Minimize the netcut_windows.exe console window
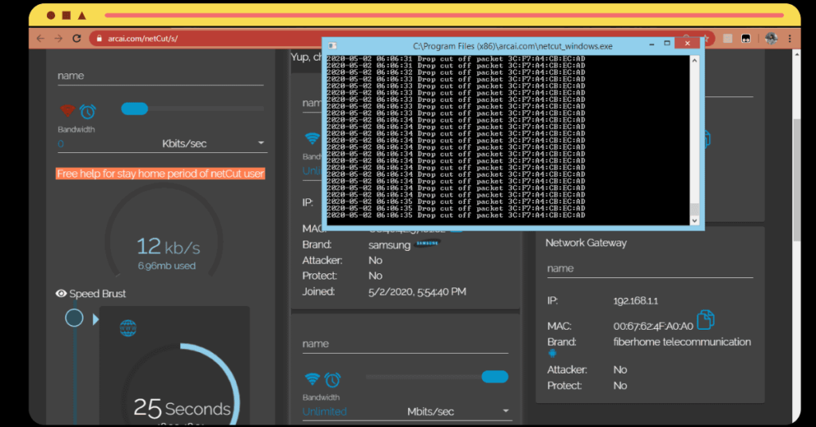This screenshot has width=816, height=427. 652,44
